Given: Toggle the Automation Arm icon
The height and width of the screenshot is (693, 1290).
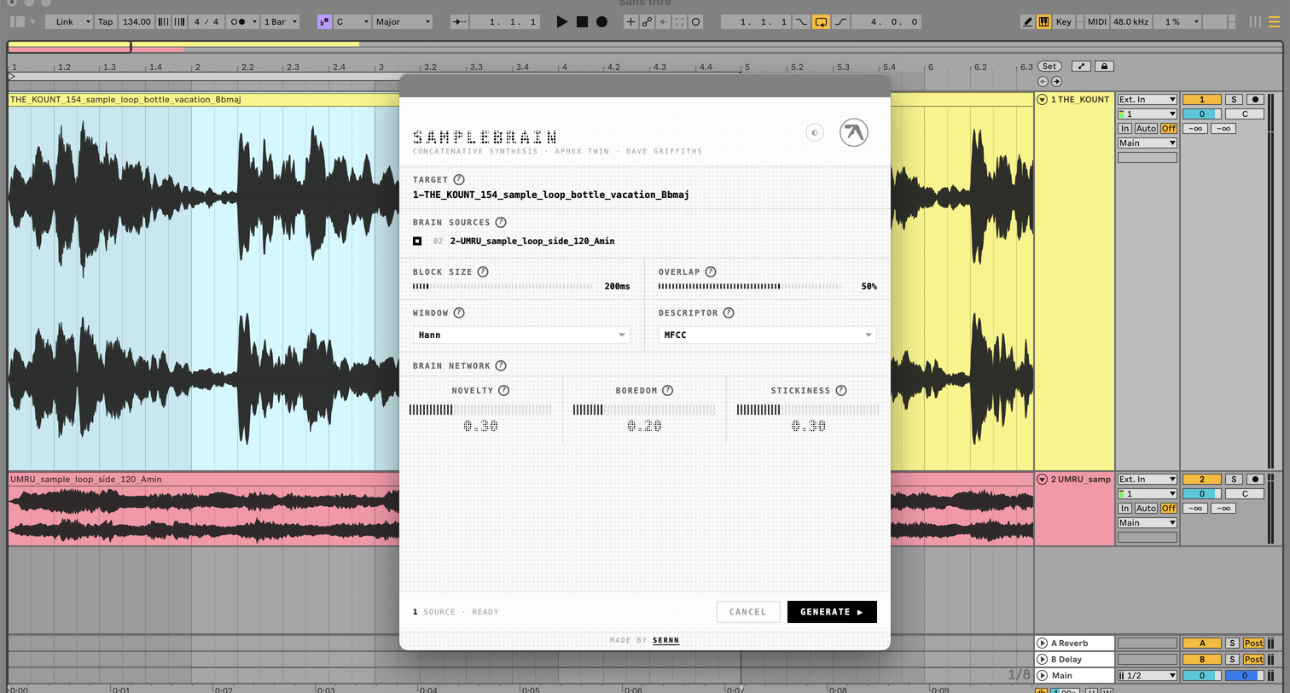Looking at the screenshot, I should click(x=648, y=21).
